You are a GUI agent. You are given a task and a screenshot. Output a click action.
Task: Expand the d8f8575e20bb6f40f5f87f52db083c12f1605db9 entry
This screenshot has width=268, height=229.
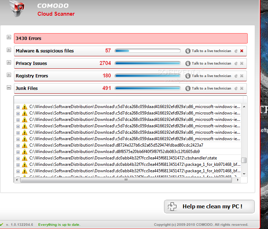[x=18, y=152]
